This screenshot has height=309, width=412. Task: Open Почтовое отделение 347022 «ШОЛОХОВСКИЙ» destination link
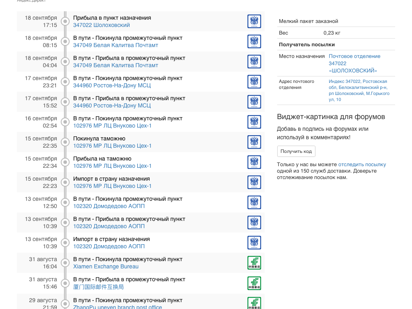click(x=354, y=64)
